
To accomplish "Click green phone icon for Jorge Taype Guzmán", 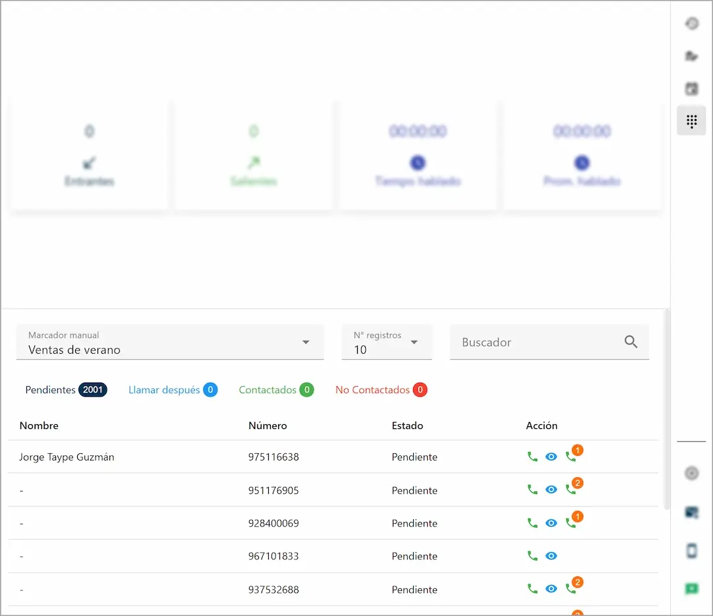I will pos(532,457).
